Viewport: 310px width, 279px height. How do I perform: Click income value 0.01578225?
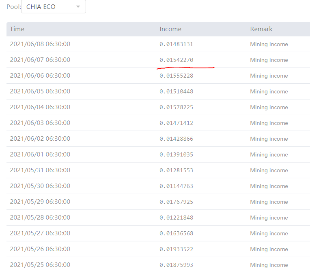click(x=177, y=107)
